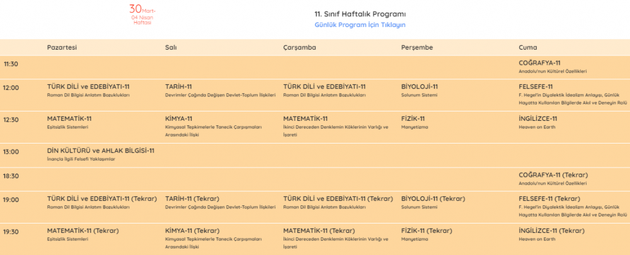The height and width of the screenshot is (255, 630).
Task: Click MATEMATİK-11 Eşitsizlik Sistemleri at 12:30
Action: [x=69, y=118]
